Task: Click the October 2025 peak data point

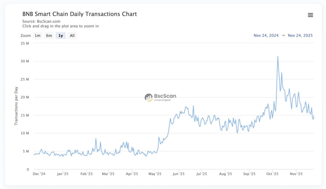Action: 278,56
